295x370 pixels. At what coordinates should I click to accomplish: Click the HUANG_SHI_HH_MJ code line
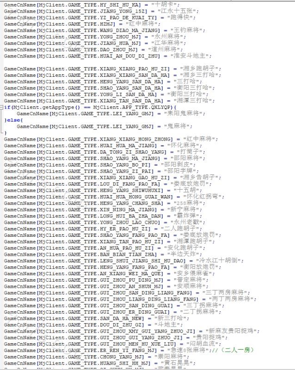pyautogui.click(x=99, y=363)
